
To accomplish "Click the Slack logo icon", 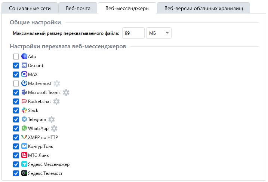I will pyautogui.click(x=24, y=110).
